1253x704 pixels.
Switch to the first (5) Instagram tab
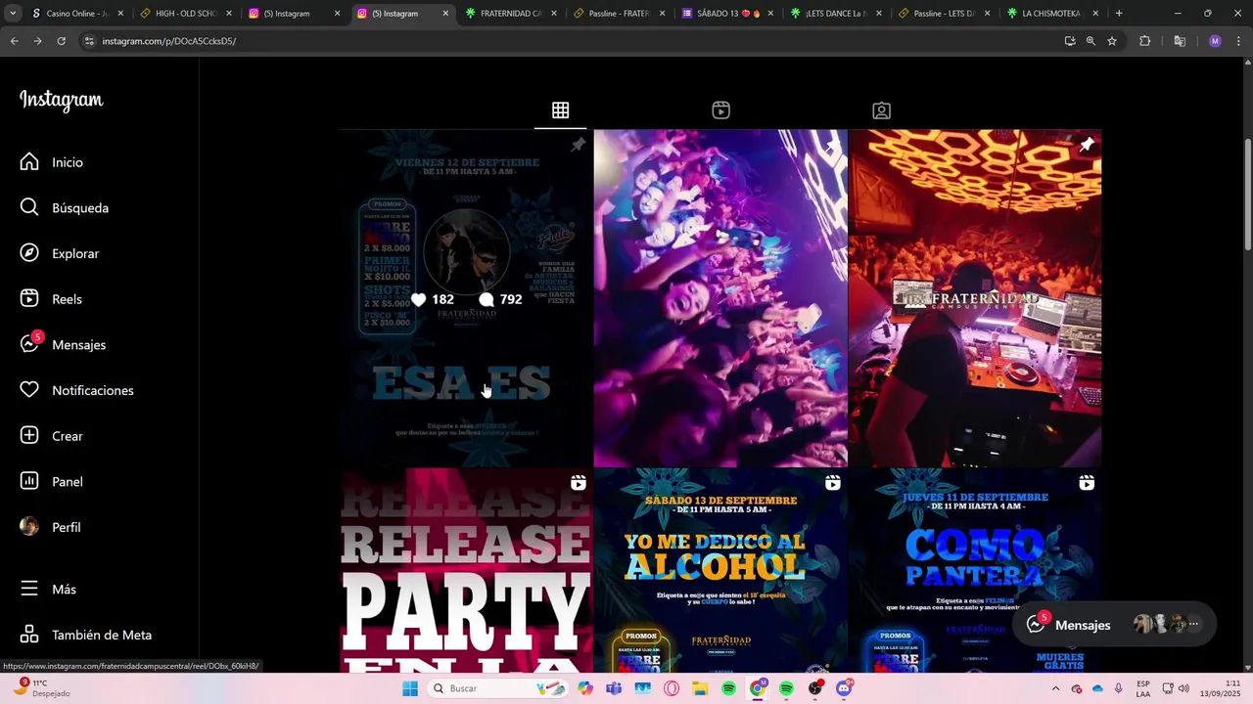tap(294, 14)
